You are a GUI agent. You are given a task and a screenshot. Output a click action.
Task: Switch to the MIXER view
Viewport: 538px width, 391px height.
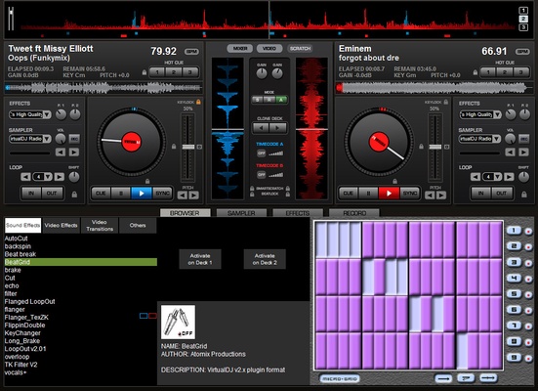240,49
